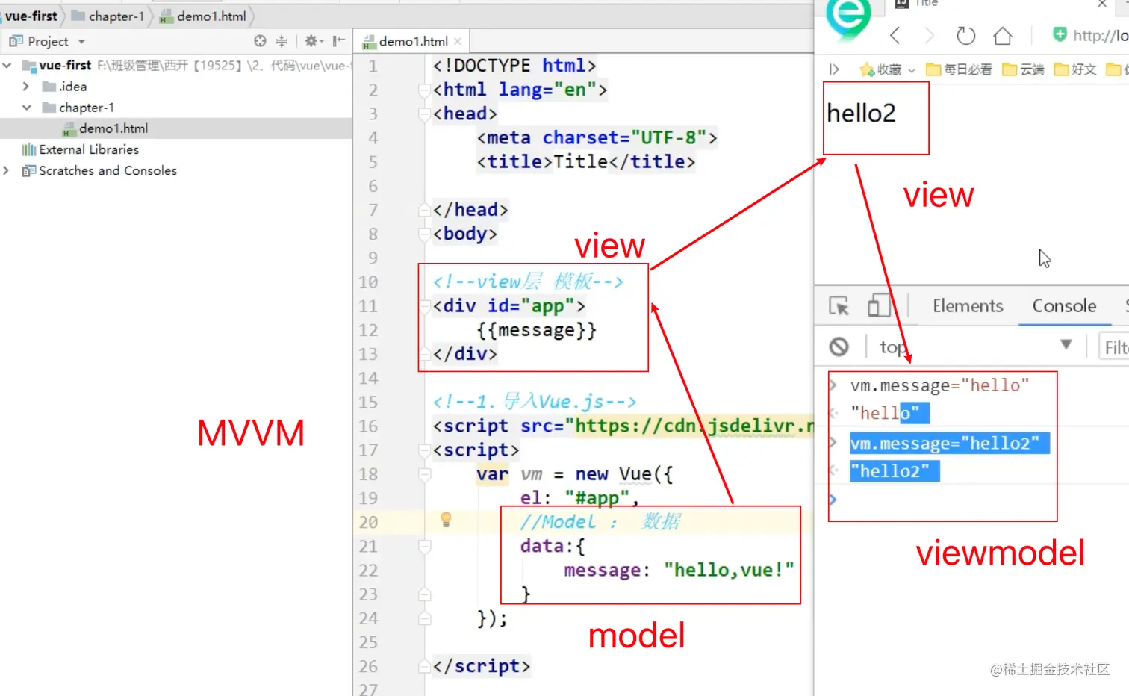Click the DevTools inspect element icon
1129x696 pixels.
click(x=839, y=306)
